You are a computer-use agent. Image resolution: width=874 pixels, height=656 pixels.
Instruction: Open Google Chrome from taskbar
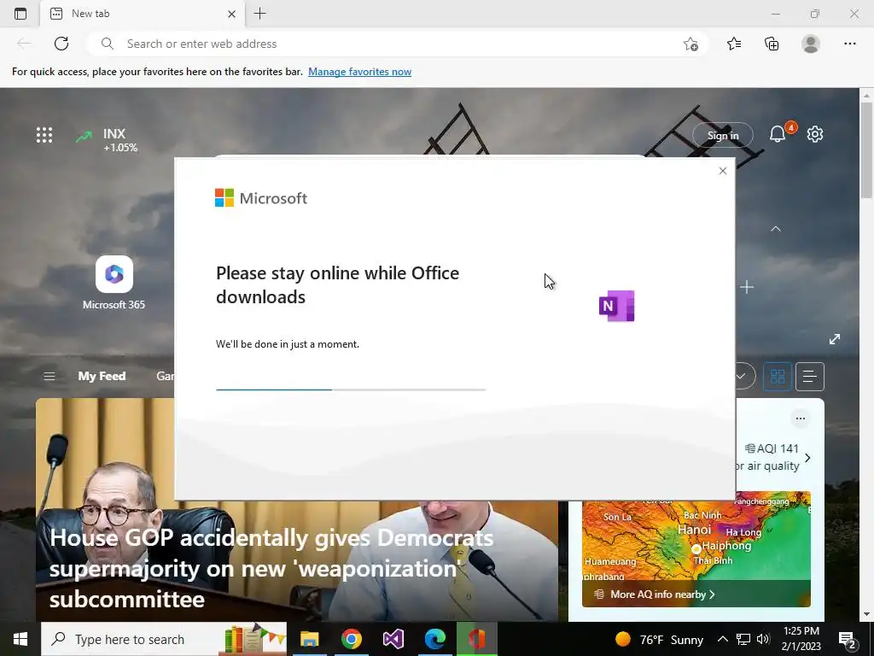pos(351,639)
